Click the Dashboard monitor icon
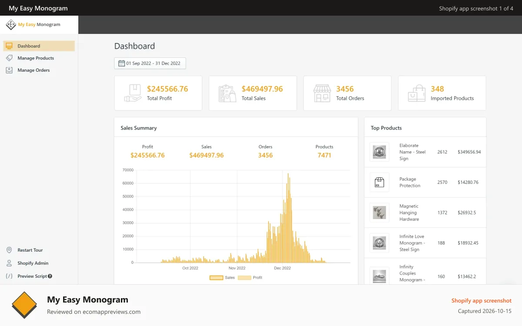522x326 pixels. [x=9, y=46]
